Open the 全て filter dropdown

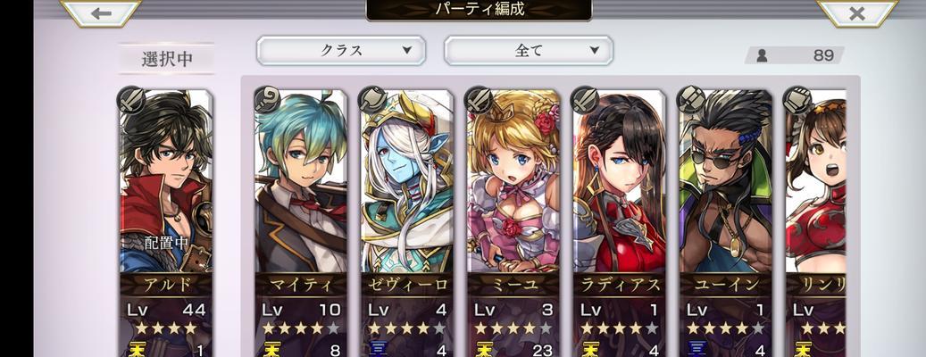pos(529,51)
